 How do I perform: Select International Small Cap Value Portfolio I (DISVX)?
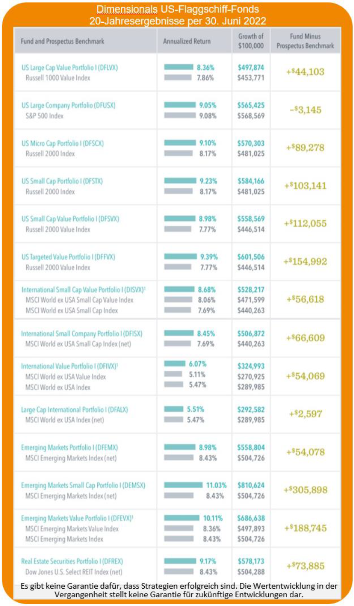84,290
